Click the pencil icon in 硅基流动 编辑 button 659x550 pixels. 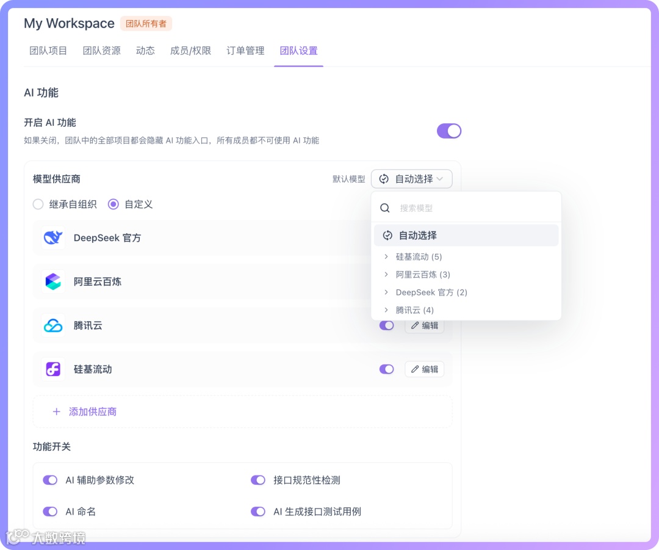click(415, 369)
